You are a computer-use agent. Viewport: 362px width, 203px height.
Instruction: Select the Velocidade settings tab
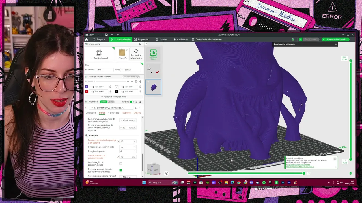pos(114,113)
